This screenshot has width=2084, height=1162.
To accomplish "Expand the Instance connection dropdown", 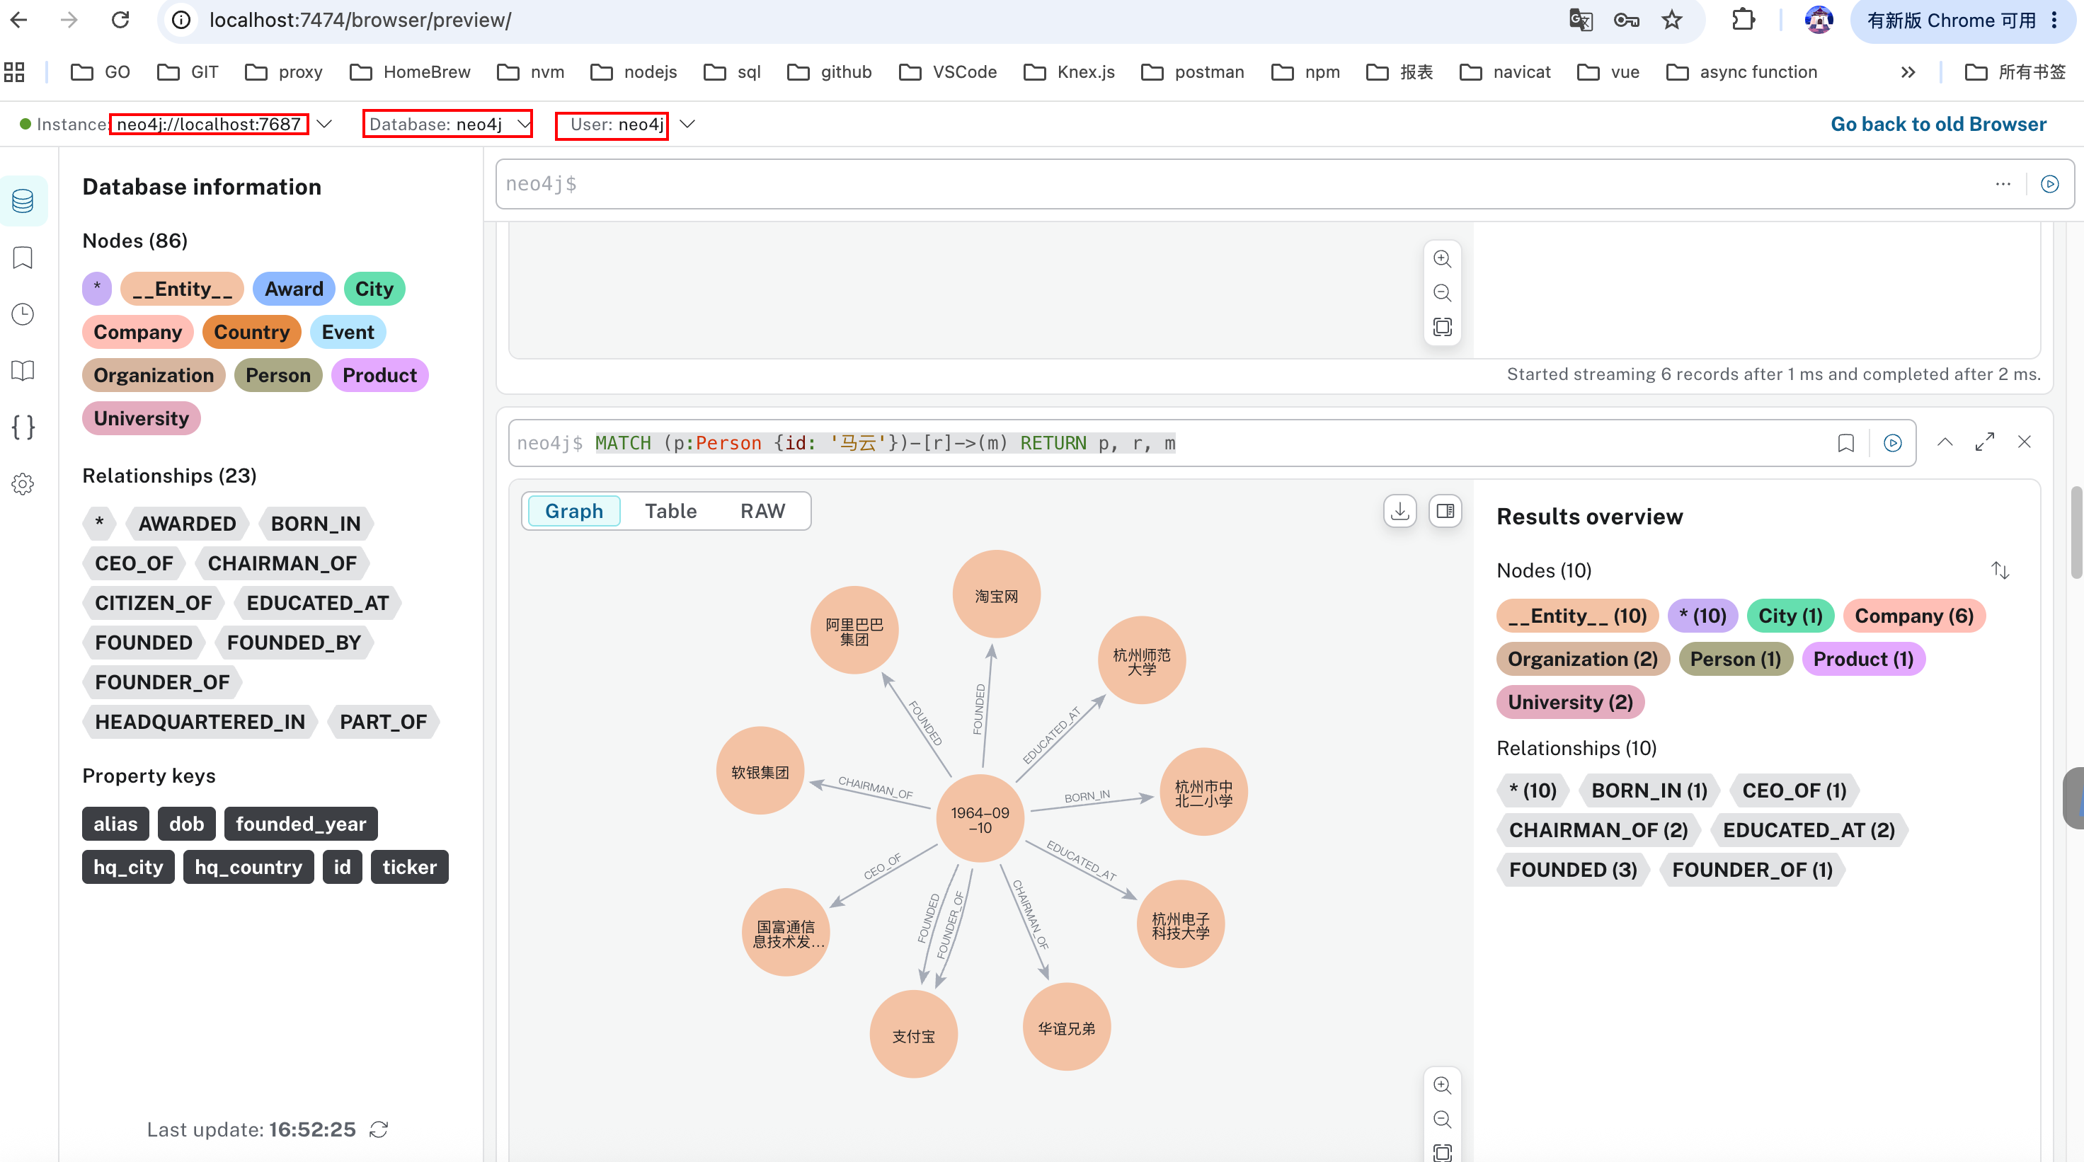I will click(324, 125).
